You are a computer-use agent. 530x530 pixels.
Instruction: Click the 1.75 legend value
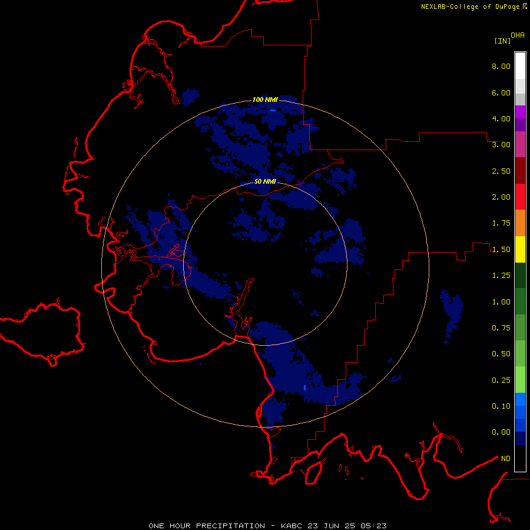501,223
